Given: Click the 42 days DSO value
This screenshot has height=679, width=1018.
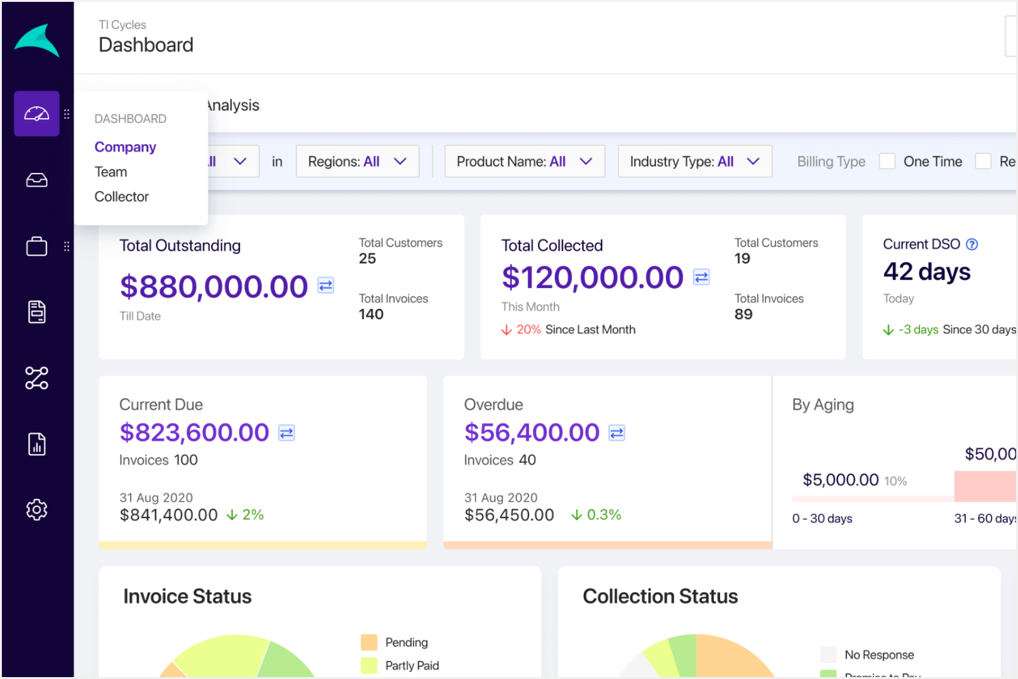Looking at the screenshot, I should 927,272.
